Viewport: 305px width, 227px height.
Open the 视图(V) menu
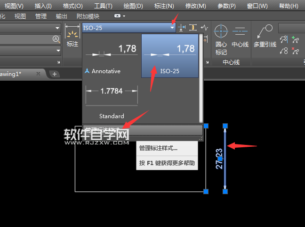14,6
